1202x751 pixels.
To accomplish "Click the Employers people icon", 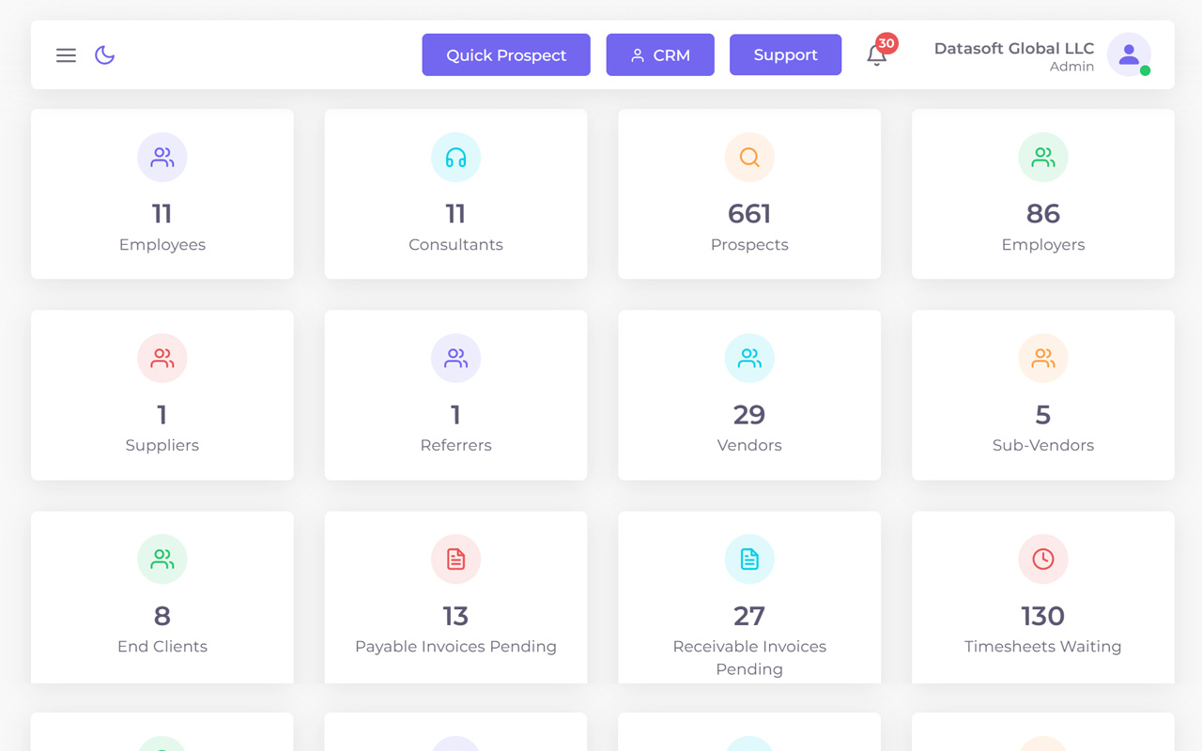I will pos(1043,157).
